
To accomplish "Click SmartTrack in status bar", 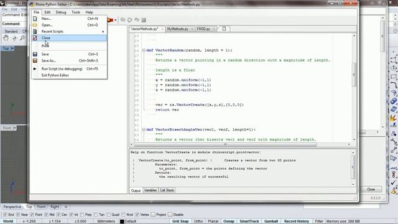I will (249, 222).
